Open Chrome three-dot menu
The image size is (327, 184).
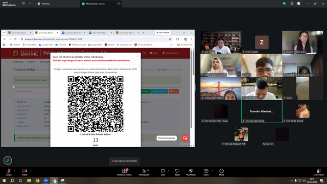pos(191,39)
